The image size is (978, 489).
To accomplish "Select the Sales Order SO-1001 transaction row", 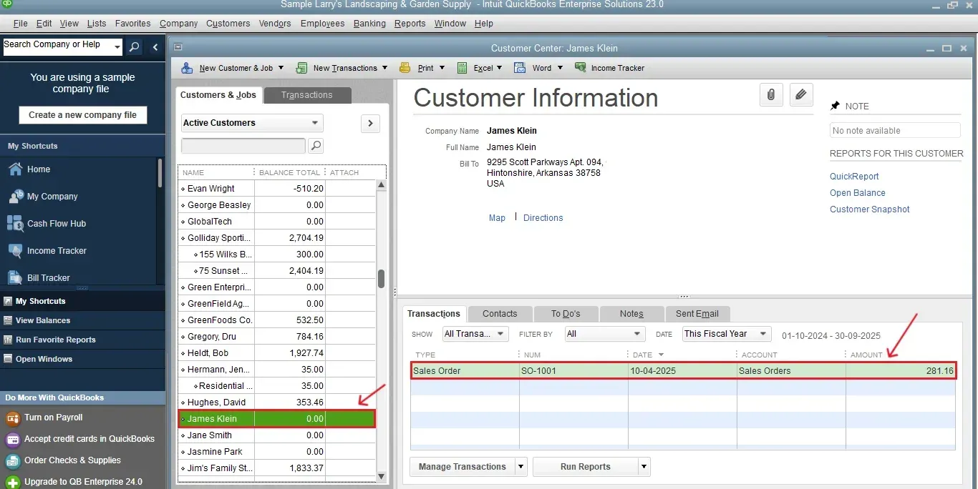I will coord(684,371).
